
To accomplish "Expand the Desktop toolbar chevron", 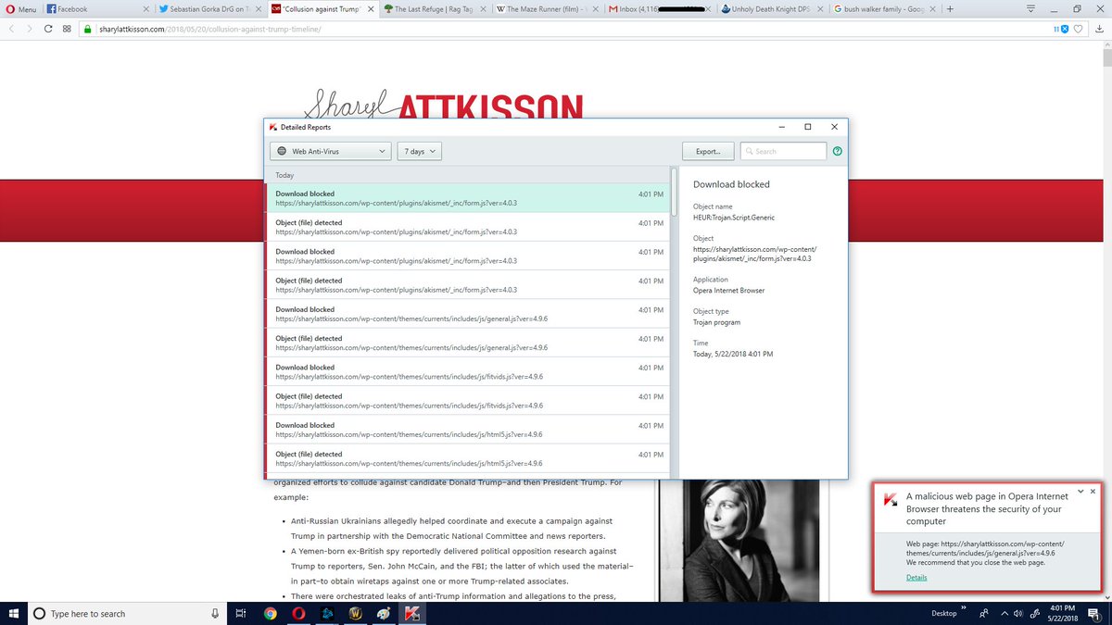I will click(965, 609).
